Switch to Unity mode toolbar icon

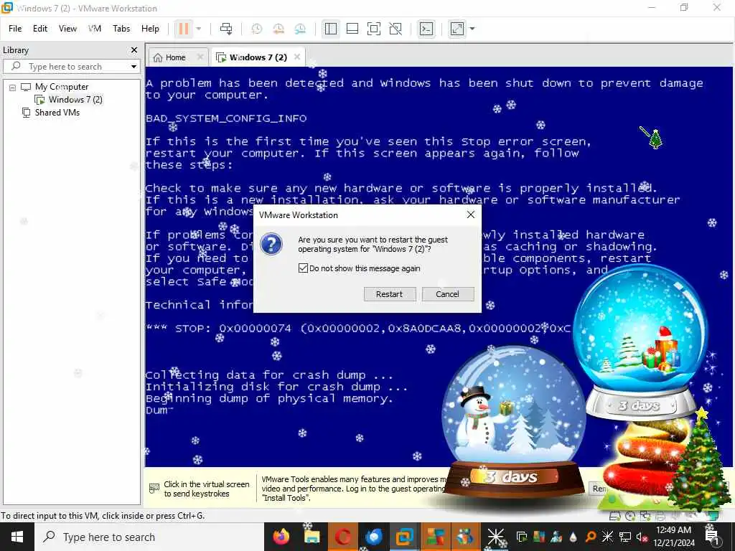[395, 29]
